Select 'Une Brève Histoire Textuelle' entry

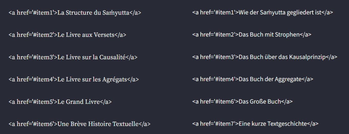coord(98,124)
